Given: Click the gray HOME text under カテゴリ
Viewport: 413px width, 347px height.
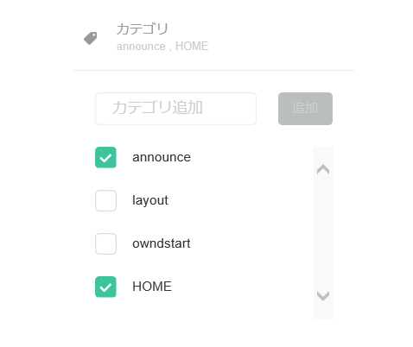Looking at the screenshot, I should (x=192, y=46).
